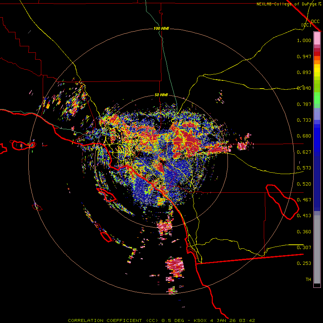
Task: Click the 'KSOX' station identifier in caption
Action: pyautogui.click(x=200, y=320)
